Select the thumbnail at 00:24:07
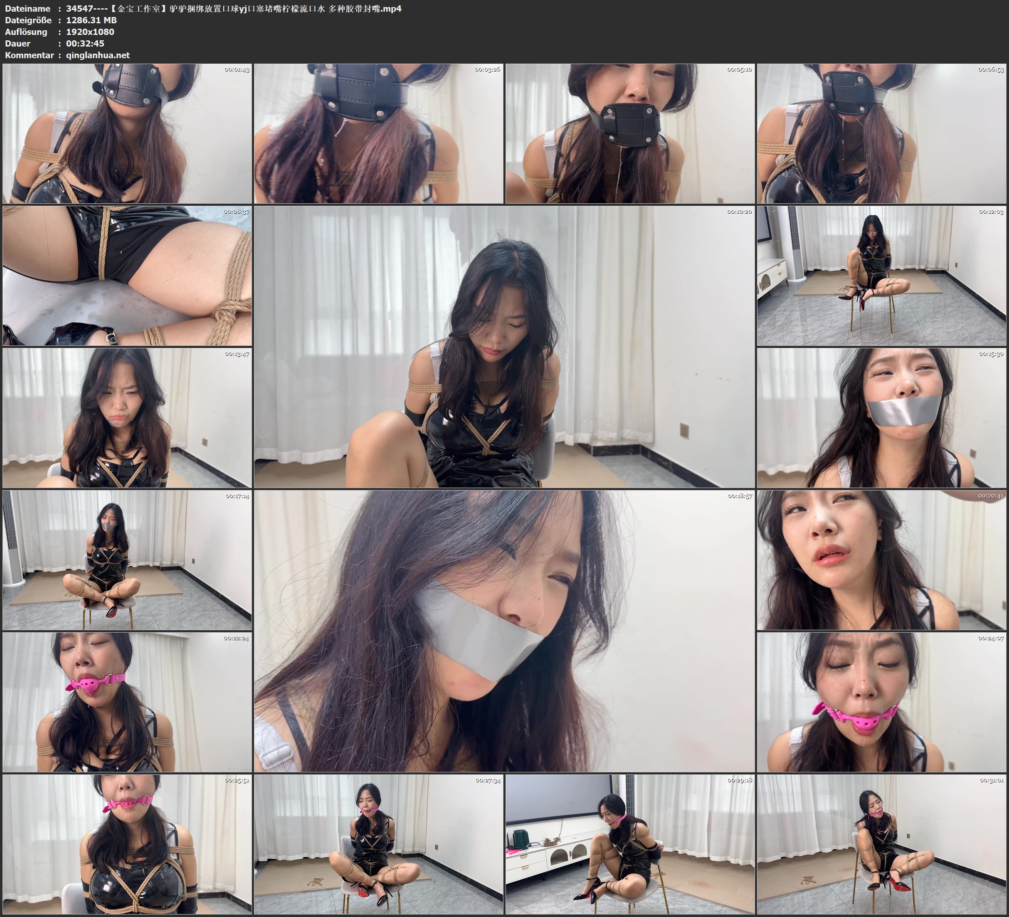This screenshot has height=917, width=1009. click(x=881, y=702)
